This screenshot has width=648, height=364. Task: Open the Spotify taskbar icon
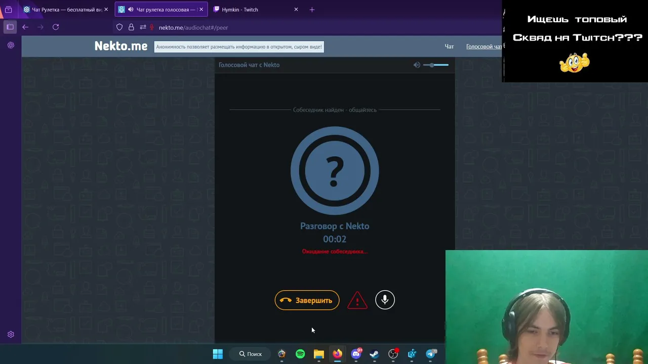coord(300,354)
